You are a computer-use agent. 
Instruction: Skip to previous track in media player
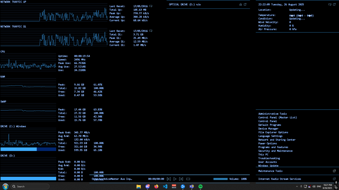pos(169,179)
